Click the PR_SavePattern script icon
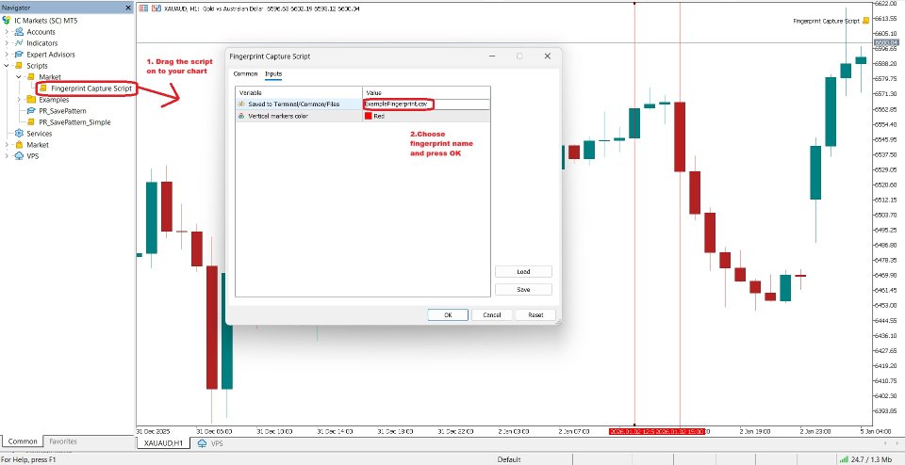The height and width of the screenshot is (465, 905). 31,111
